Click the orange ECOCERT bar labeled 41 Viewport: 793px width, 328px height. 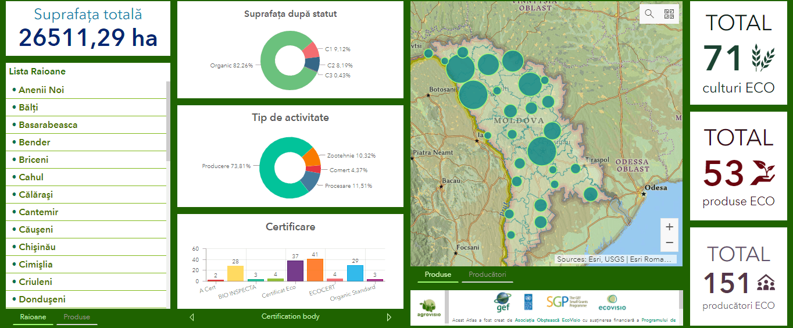pyautogui.click(x=315, y=270)
